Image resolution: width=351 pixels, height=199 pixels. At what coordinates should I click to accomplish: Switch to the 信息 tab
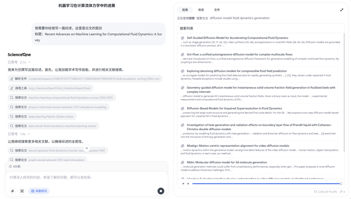coord(201,10)
